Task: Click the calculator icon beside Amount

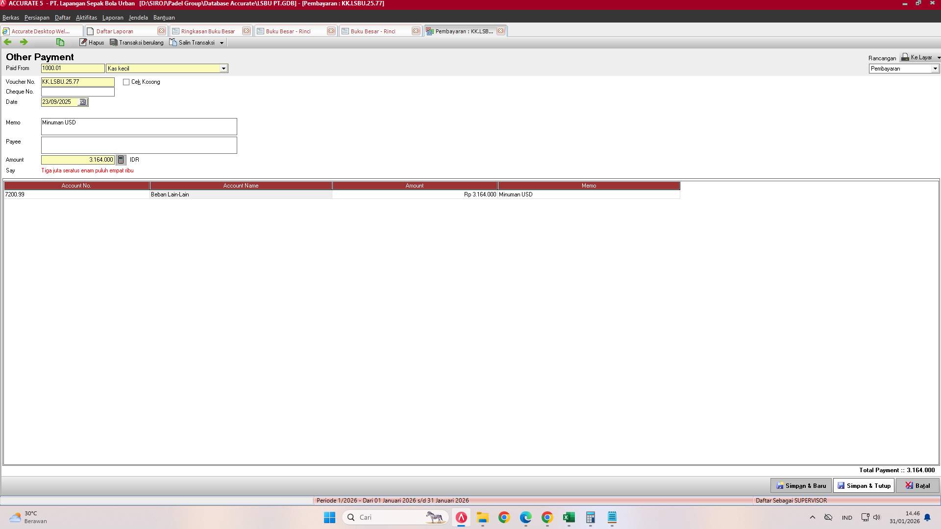Action: coord(121,160)
